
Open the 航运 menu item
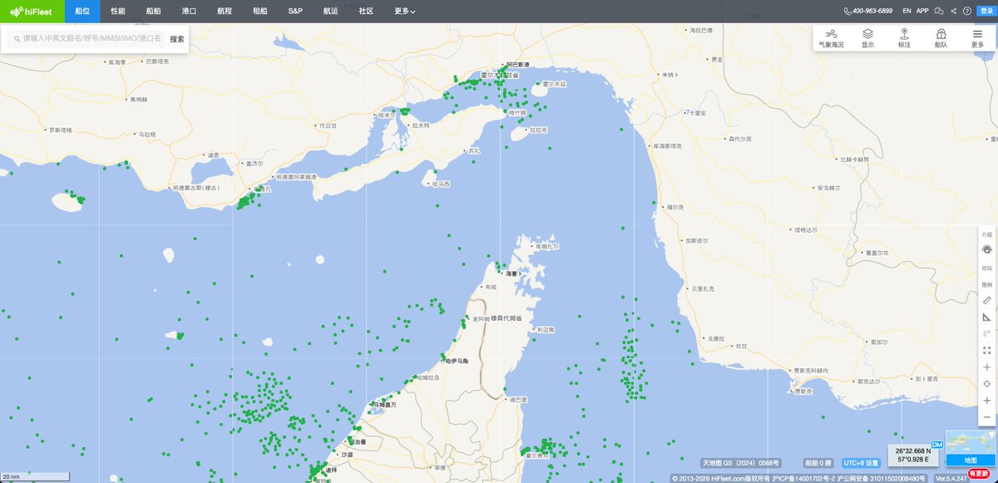tap(330, 12)
